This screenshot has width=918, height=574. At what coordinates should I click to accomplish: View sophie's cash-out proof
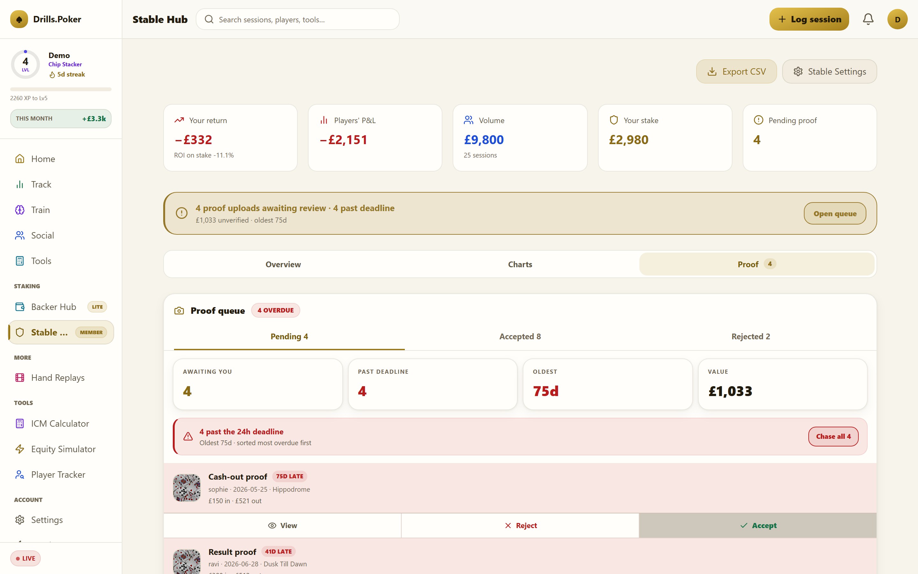(x=283, y=526)
